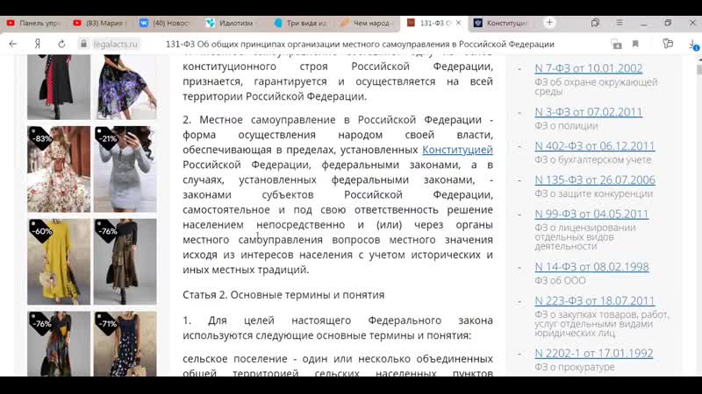Click the lock site security icon
This screenshot has height=394, width=702.
[x=83, y=44]
